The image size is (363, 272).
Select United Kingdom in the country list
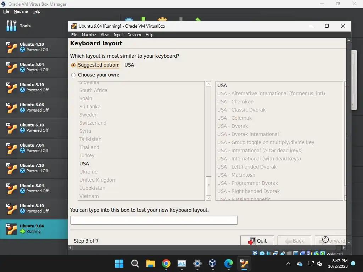pos(98,180)
